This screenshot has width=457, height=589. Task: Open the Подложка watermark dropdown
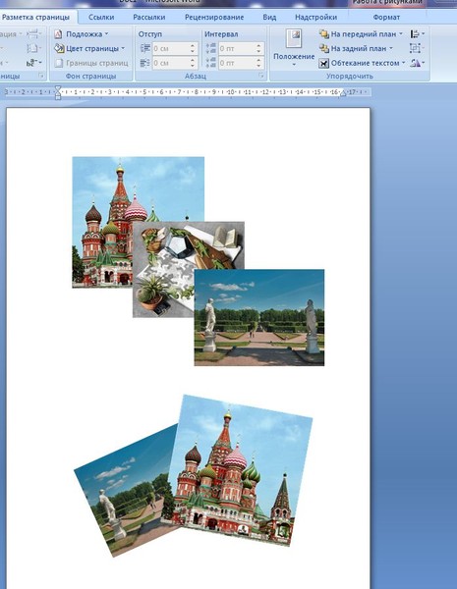pos(81,34)
